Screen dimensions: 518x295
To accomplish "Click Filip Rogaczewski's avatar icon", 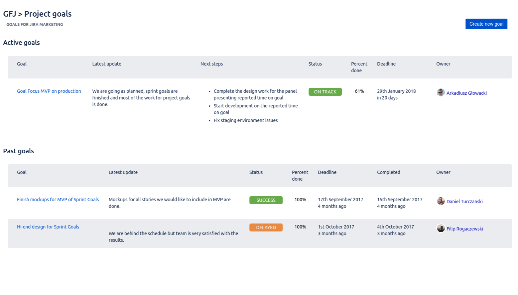I will point(441,228).
